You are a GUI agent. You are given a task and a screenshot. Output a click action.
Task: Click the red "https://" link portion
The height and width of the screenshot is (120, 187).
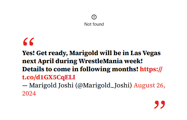pyautogui.click(x=151, y=69)
